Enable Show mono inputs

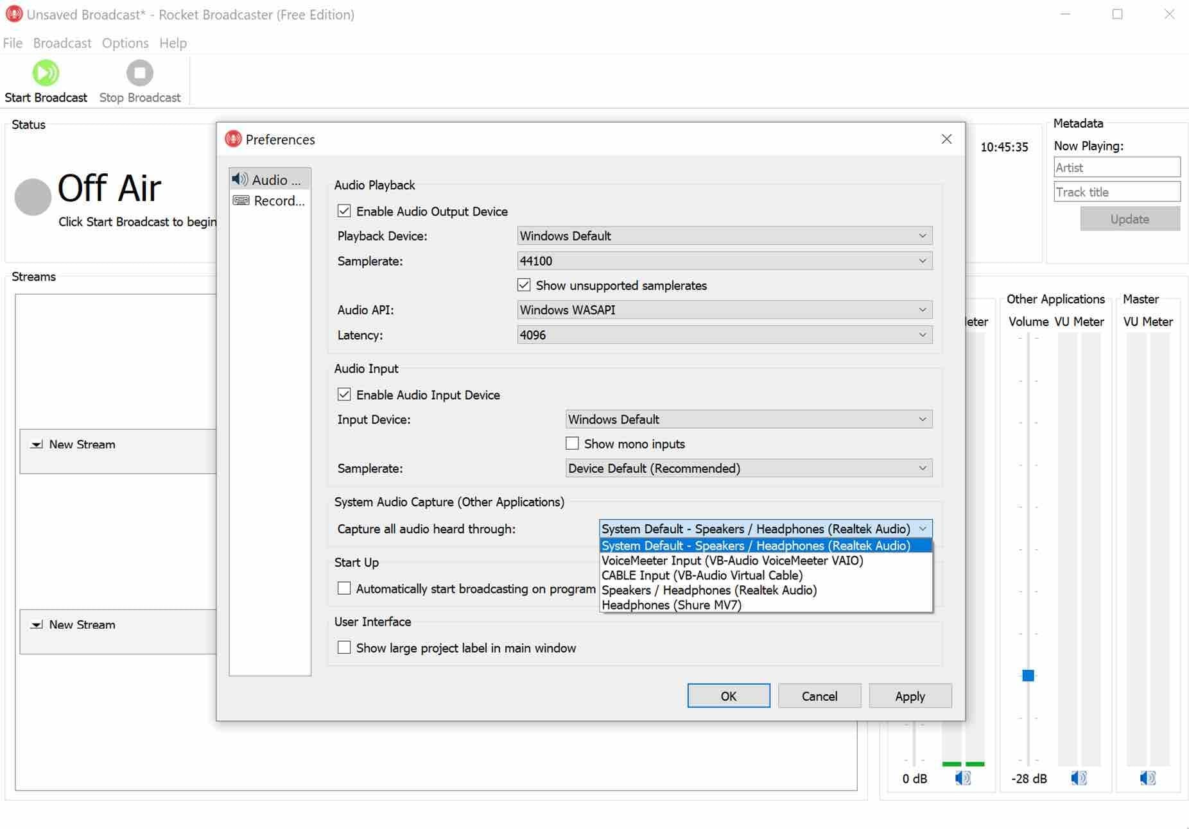[x=572, y=443]
